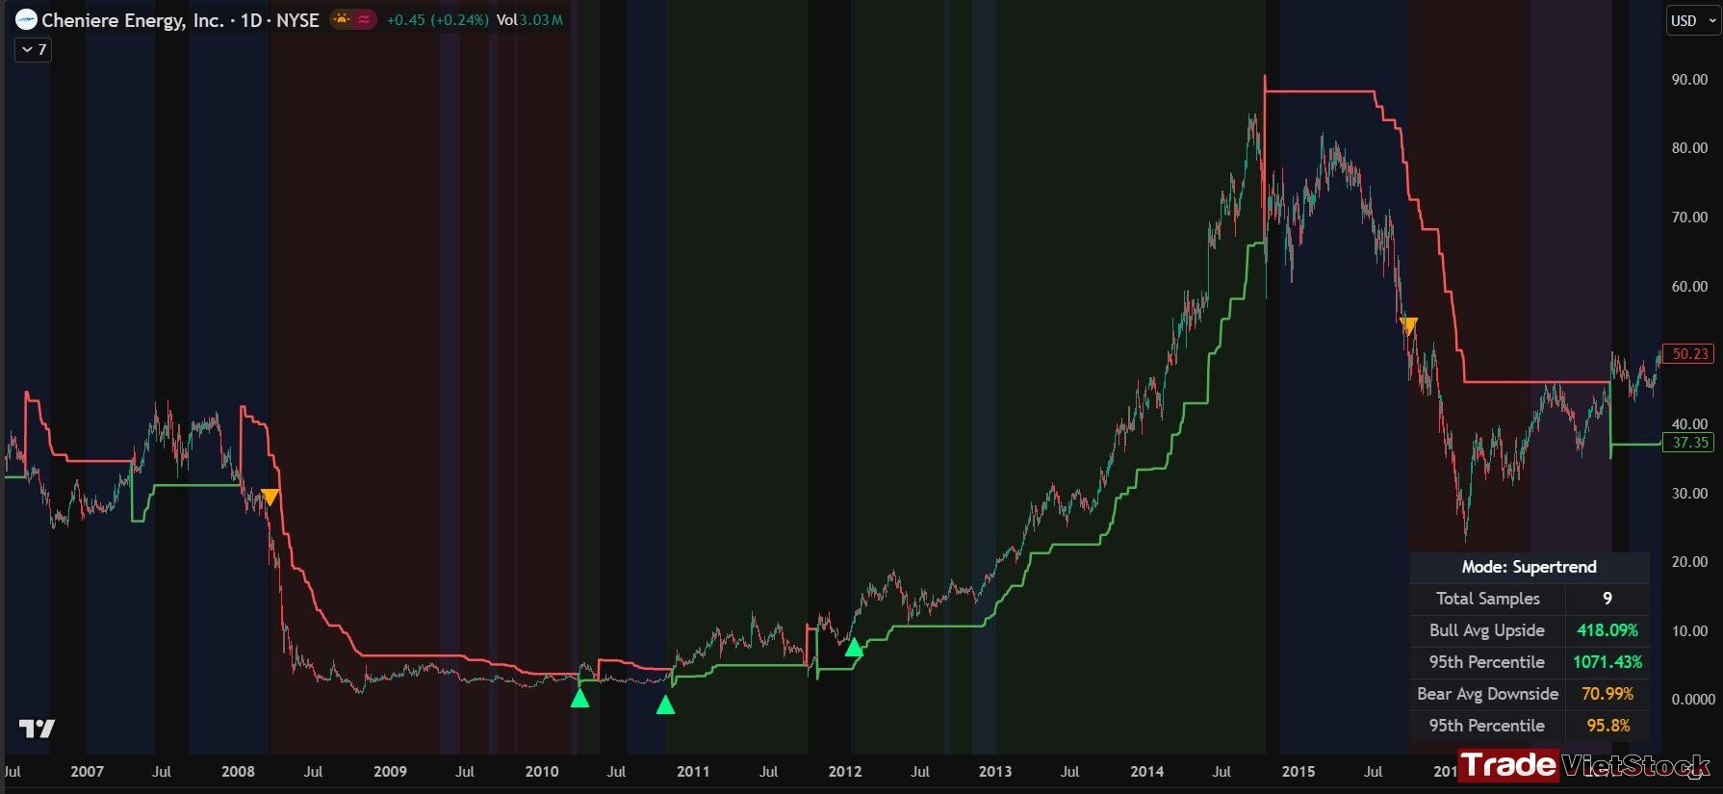
Task: Click the pink approximate-sign data icon
Action: click(364, 19)
